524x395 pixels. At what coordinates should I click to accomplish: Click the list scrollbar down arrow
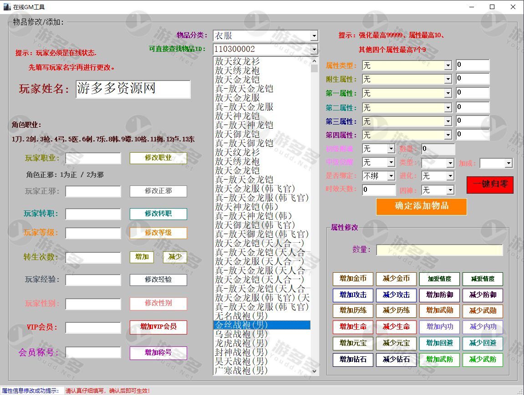[x=314, y=371]
